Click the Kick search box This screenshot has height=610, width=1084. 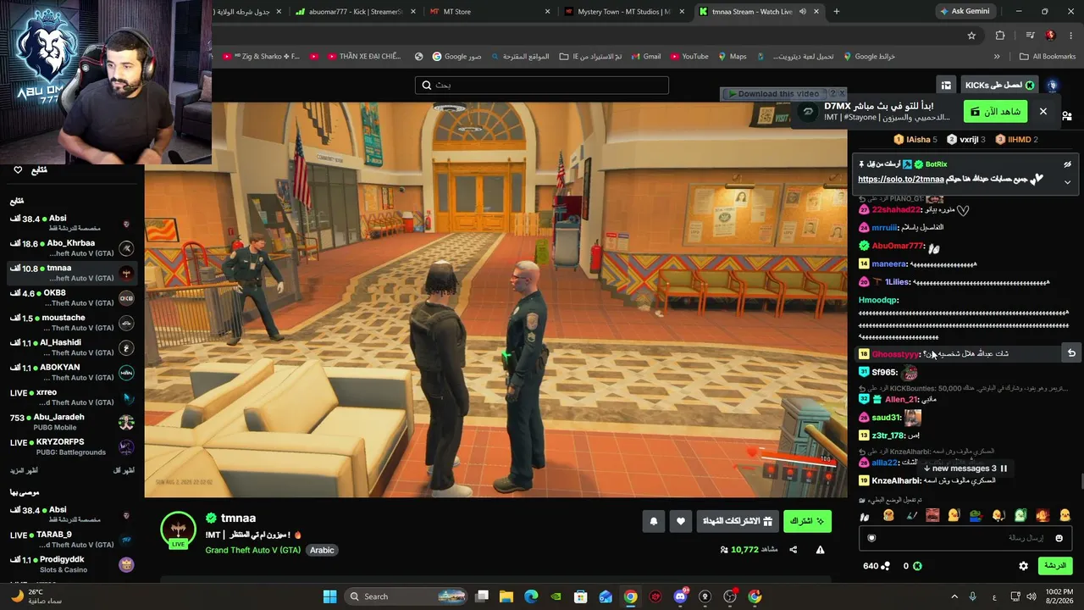[542, 85]
